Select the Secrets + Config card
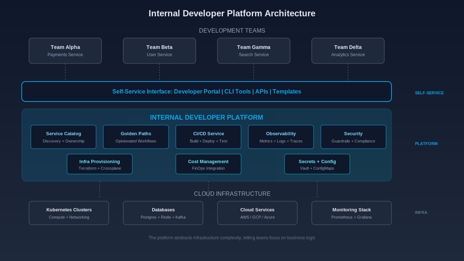464x261 pixels. [317, 164]
